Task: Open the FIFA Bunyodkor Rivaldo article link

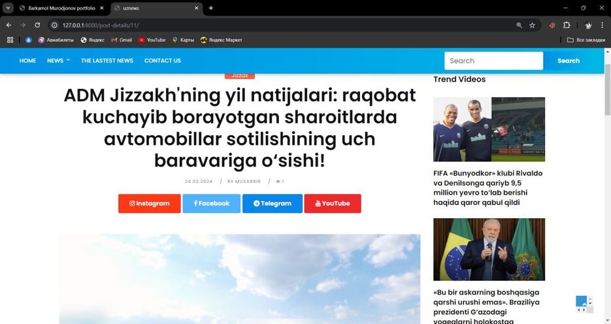Action: [x=488, y=187]
